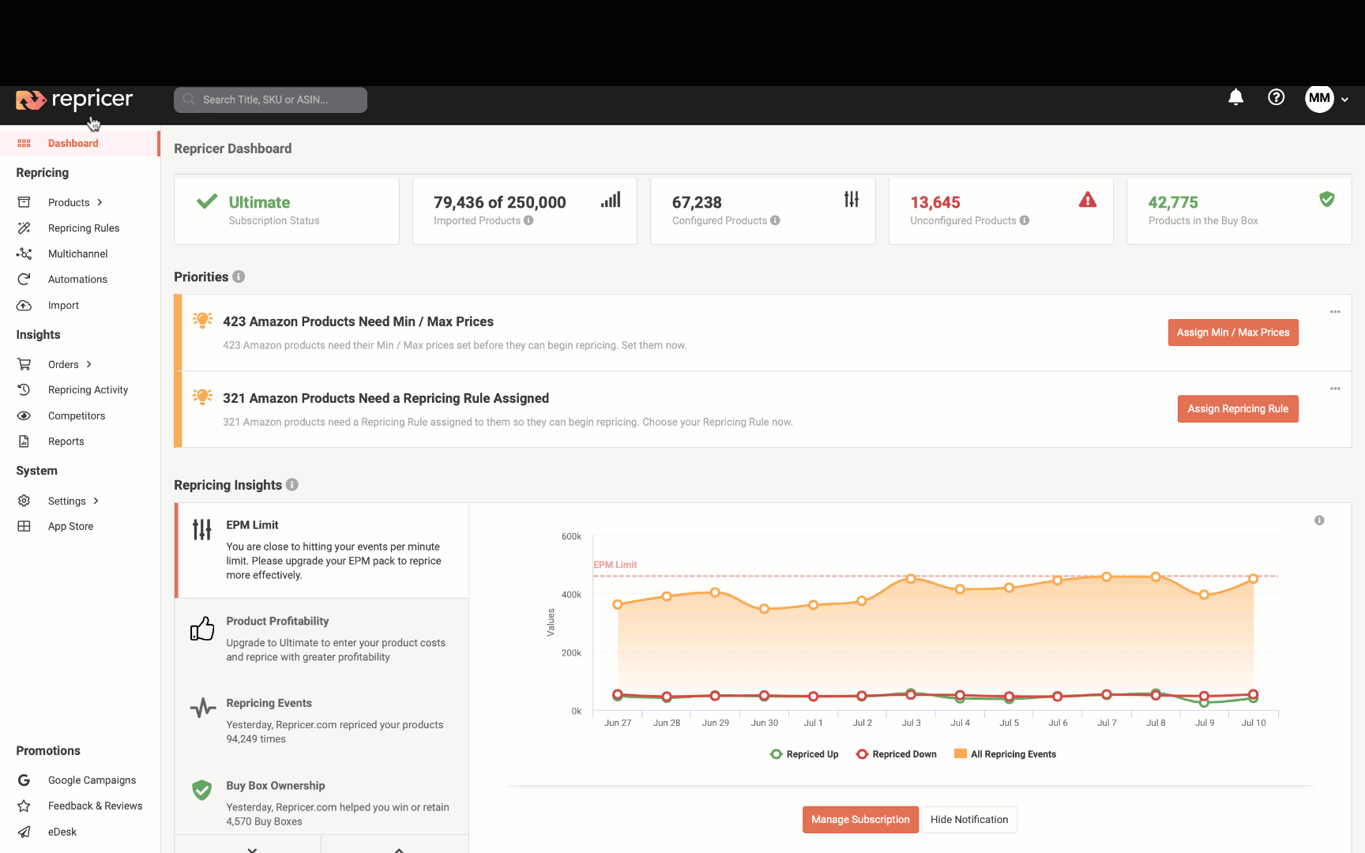Open the App Store menu item

click(70, 527)
